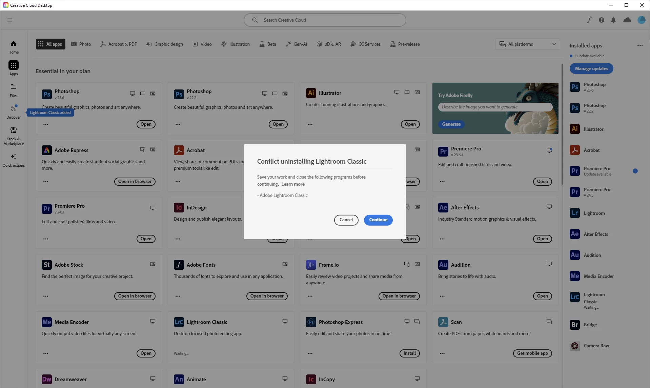Screen dimensions: 650x388
Task: Open notifications bell
Action: 613,20
